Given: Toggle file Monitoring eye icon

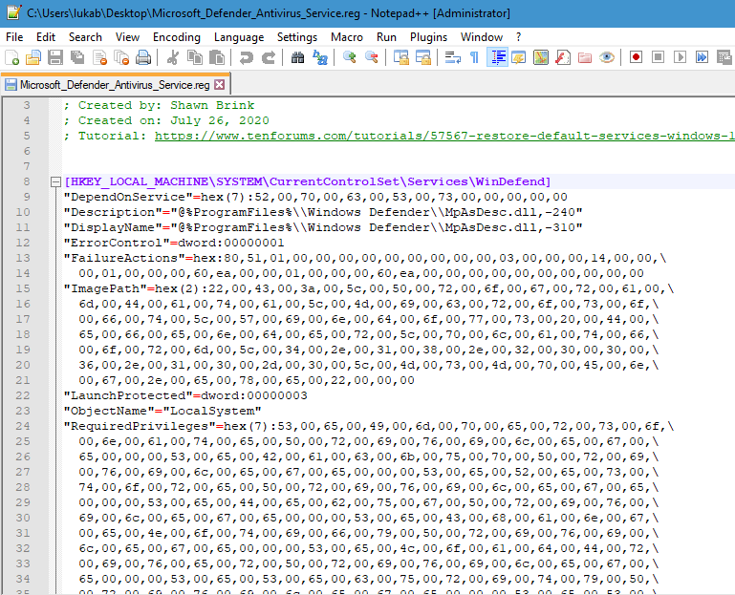Looking at the screenshot, I should point(607,57).
